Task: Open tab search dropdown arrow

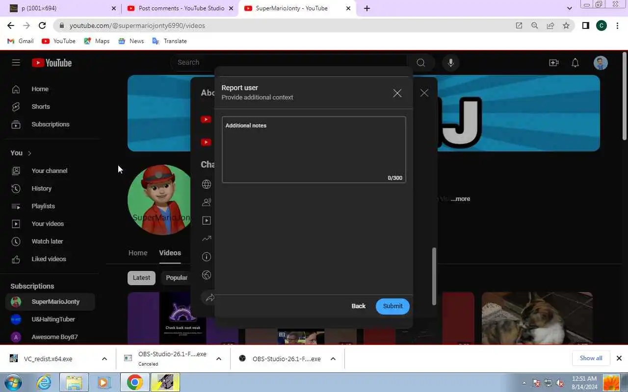Action: click(569, 8)
